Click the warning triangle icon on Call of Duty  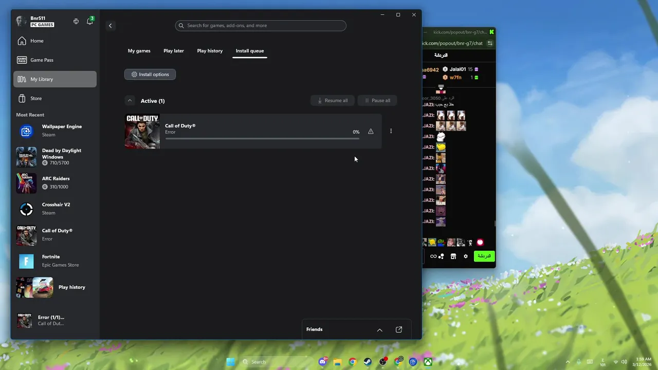[371, 132]
